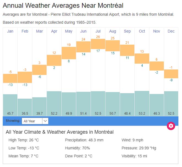Screen dimensions: 182x167
Task: Click the Jul month header
Action: point(98,31)
